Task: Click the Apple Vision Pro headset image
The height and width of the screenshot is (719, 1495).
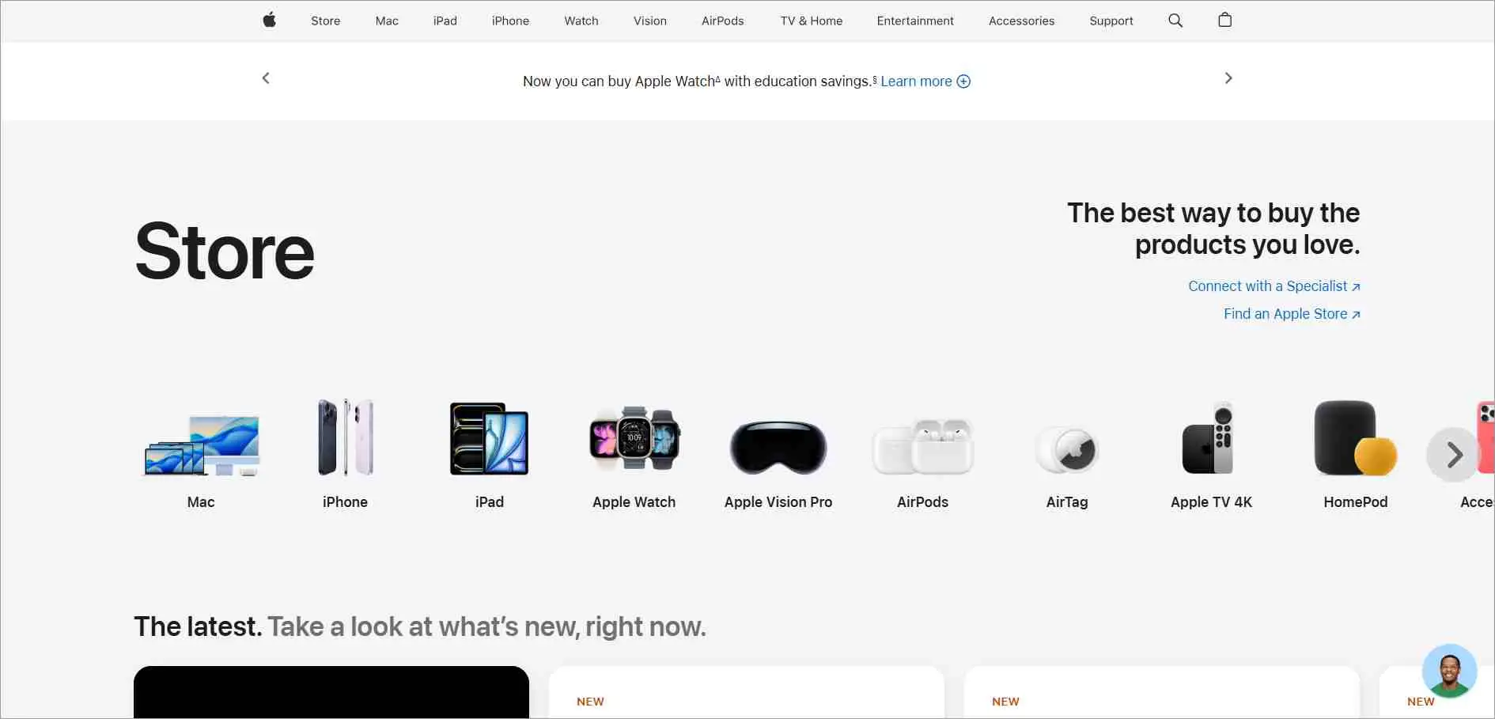Action: (778, 447)
